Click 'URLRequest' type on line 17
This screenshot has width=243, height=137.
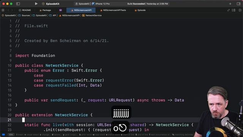[121, 100]
